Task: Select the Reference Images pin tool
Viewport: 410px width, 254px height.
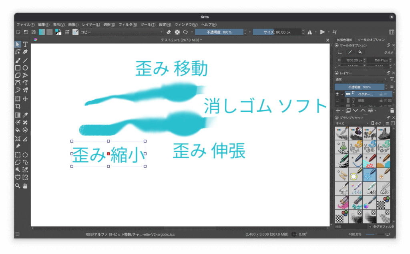Action: [x=18, y=146]
